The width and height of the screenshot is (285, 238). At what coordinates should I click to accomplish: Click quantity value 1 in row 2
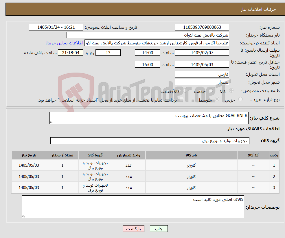click(x=62, y=176)
